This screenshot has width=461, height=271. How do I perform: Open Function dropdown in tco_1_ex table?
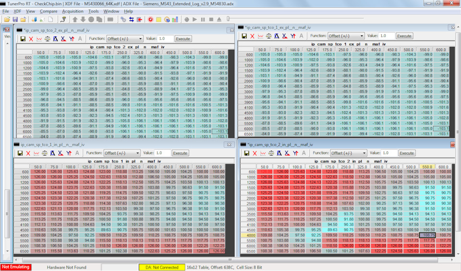346,36
